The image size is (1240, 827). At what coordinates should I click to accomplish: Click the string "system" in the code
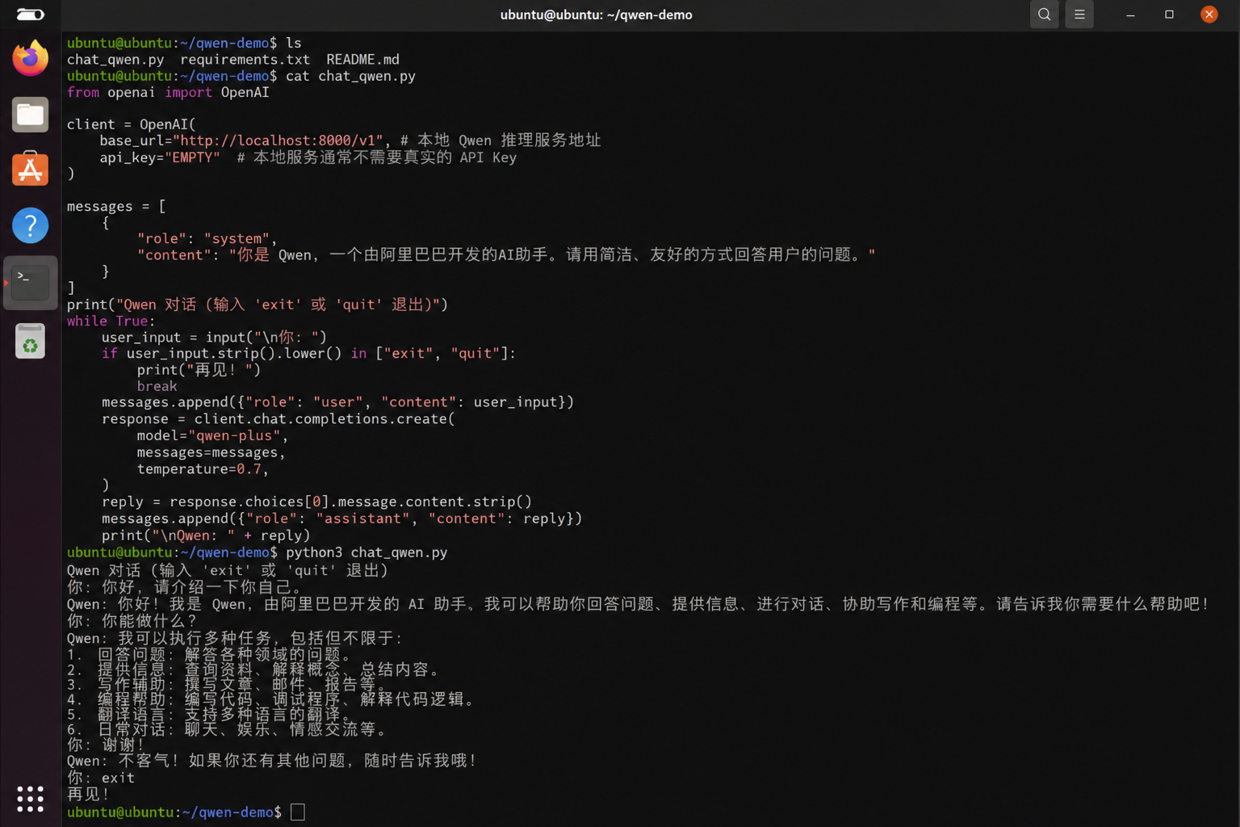[237, 239]
